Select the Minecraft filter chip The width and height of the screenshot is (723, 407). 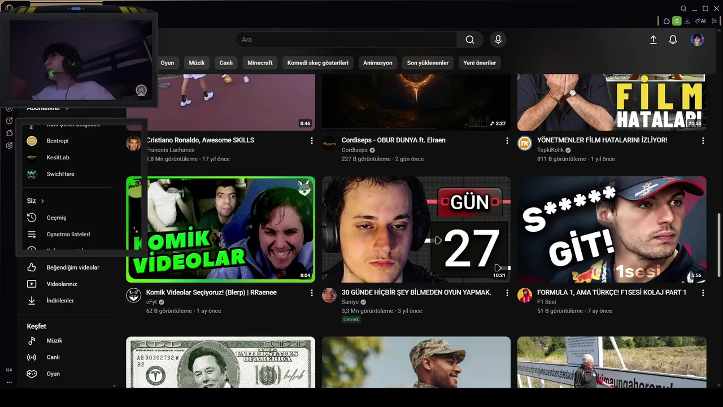[260, 63]
